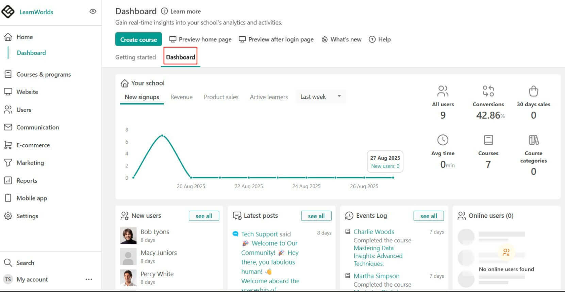This screenshot has height=292, width=565.
Task: Open the E-commerce cart icon
Action: pos(8,145)
